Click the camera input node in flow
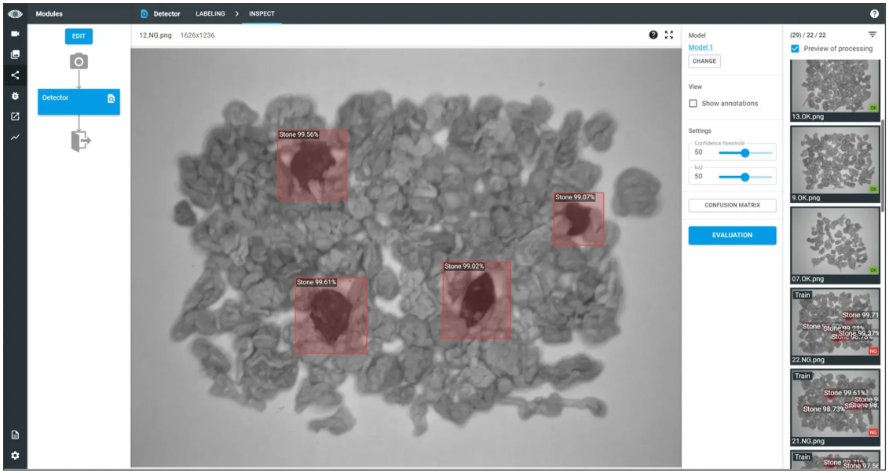 coord(79,61)
